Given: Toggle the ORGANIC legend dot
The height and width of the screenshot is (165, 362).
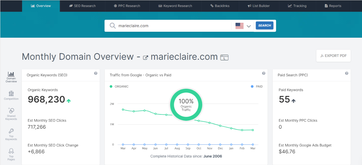Looking at the screenshot, I should point(111,87).
